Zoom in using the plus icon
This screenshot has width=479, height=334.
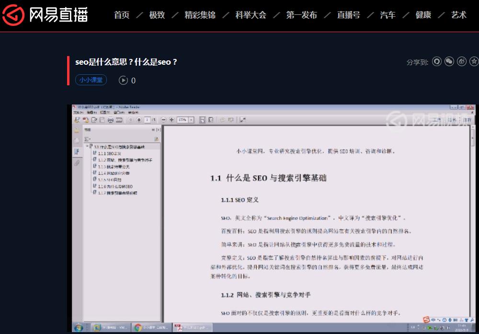(x=171, y=120)
